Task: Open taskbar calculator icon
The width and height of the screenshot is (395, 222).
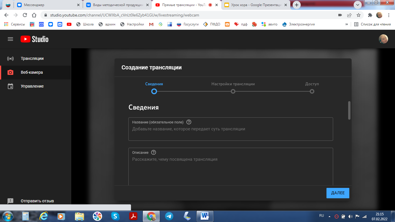Action: tap(25, 216)
